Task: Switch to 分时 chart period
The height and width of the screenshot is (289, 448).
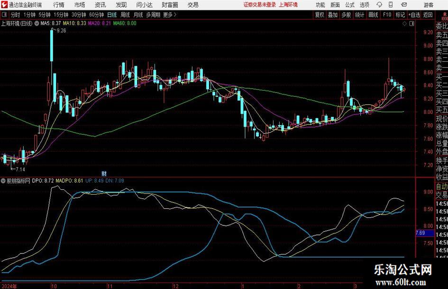Action: 15,15
